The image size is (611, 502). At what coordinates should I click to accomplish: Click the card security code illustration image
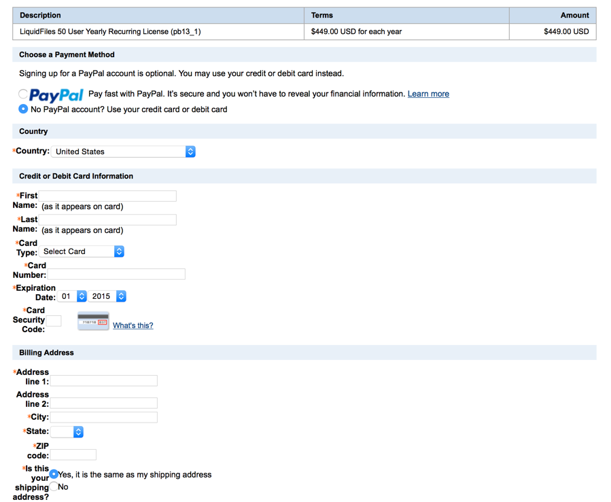click(x=93, y=320)
